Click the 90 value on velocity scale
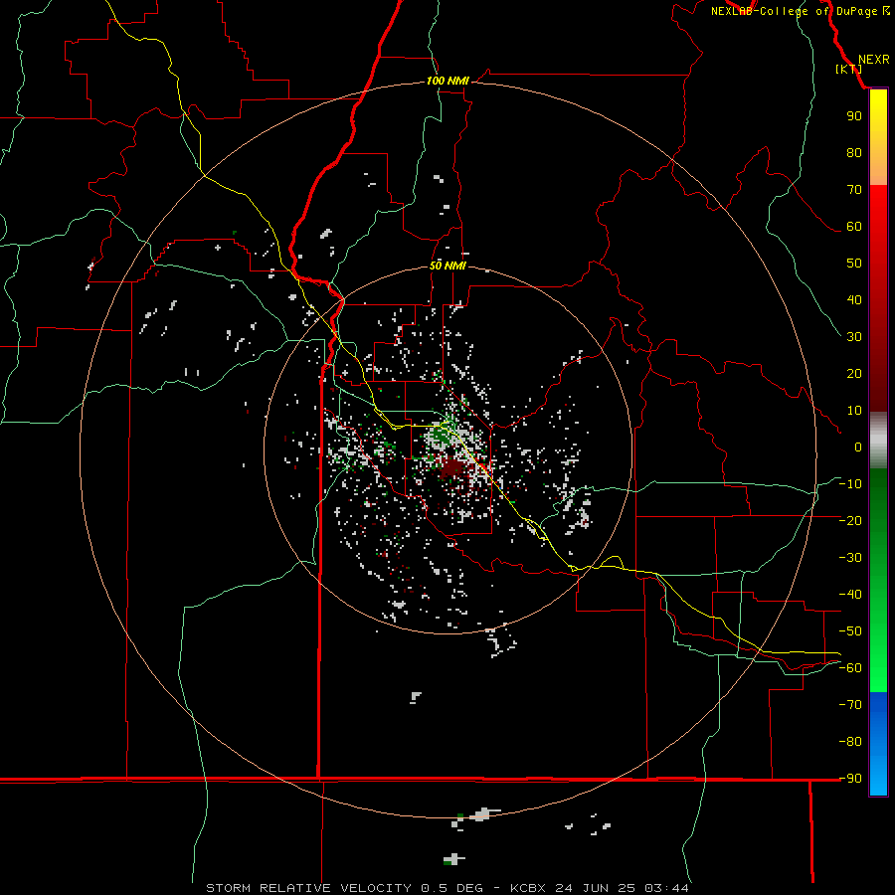The height and width of the screenshot is (895, 895). [x=854, y=116]
